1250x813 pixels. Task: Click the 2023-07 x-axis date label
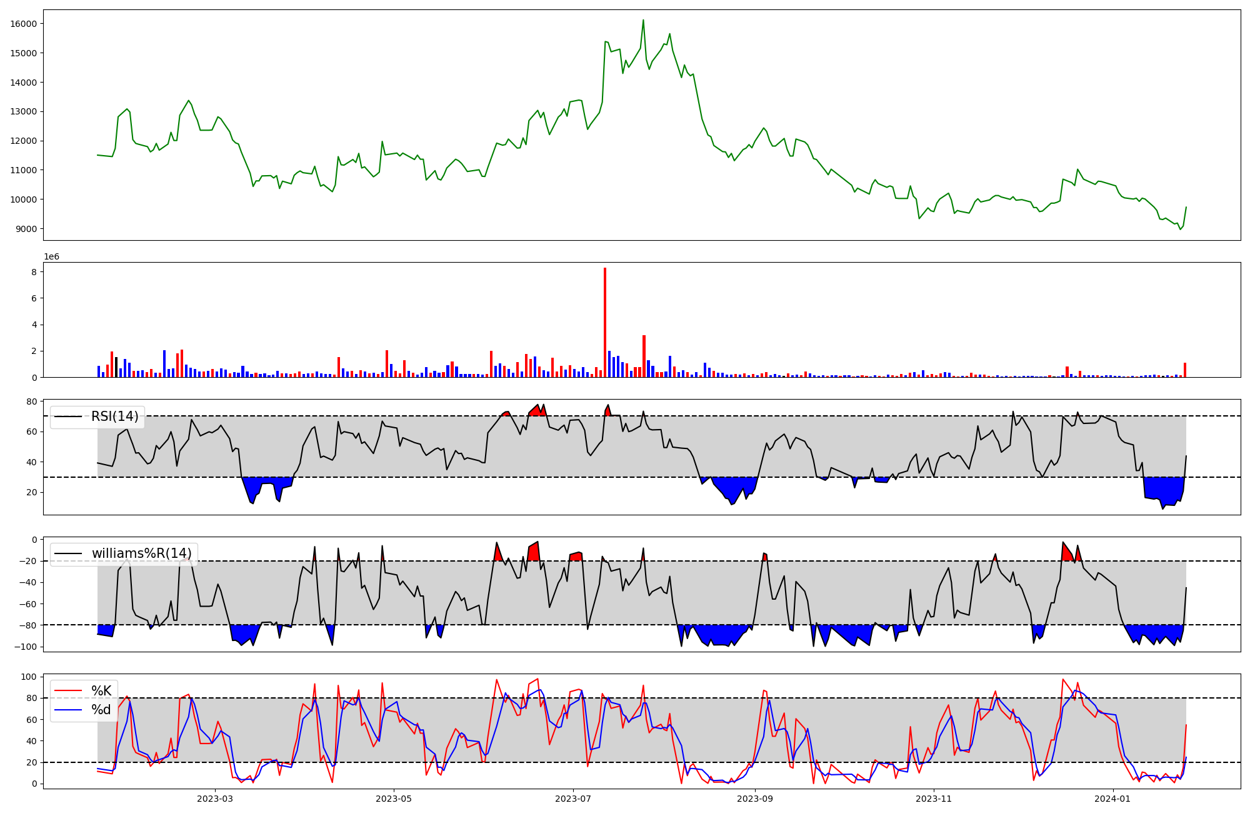coord(573,799)
